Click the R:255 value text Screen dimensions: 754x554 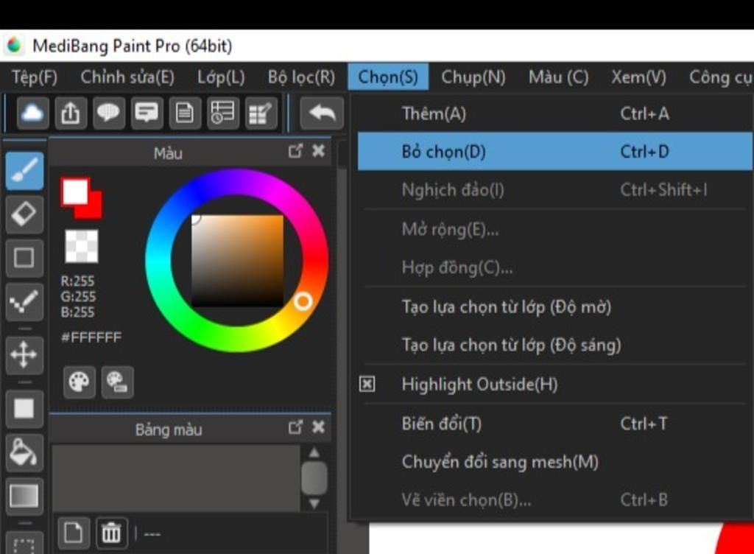[77, 281]
